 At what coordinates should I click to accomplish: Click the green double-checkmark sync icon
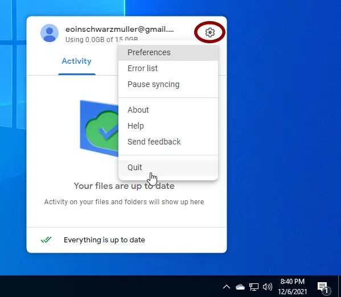(46, 240)
